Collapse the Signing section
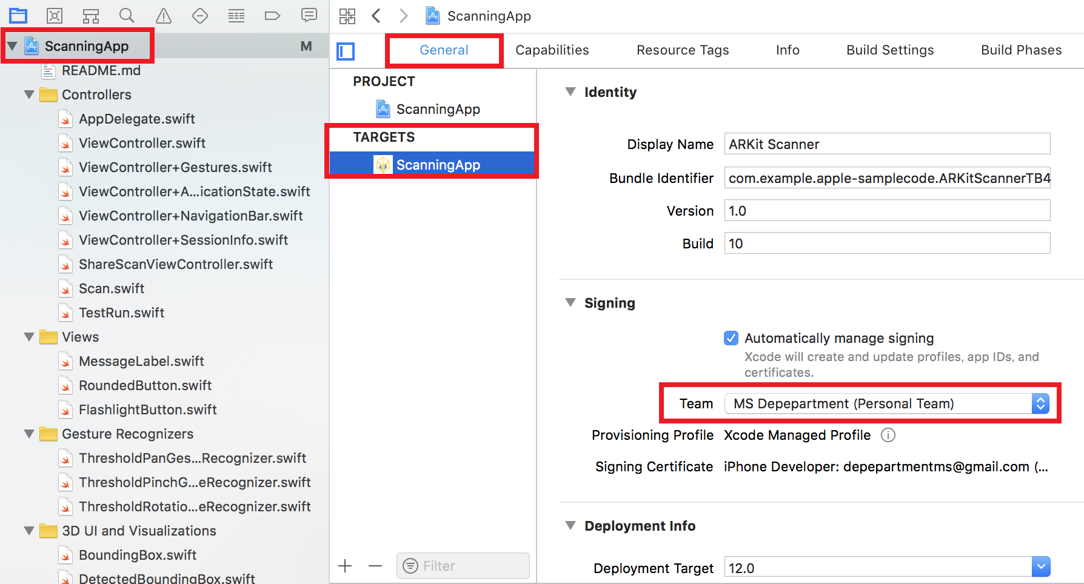Viewport: 1084px width, 584px height. [x=570, y=302]
